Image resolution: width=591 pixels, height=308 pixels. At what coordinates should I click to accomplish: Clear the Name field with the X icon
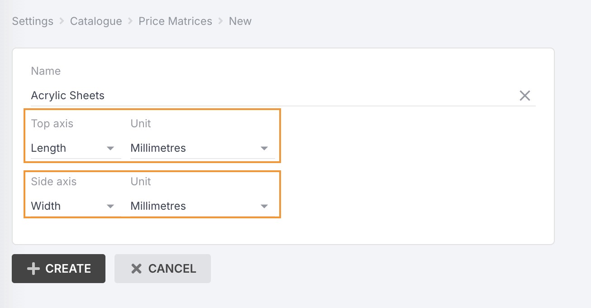[524, 96]
